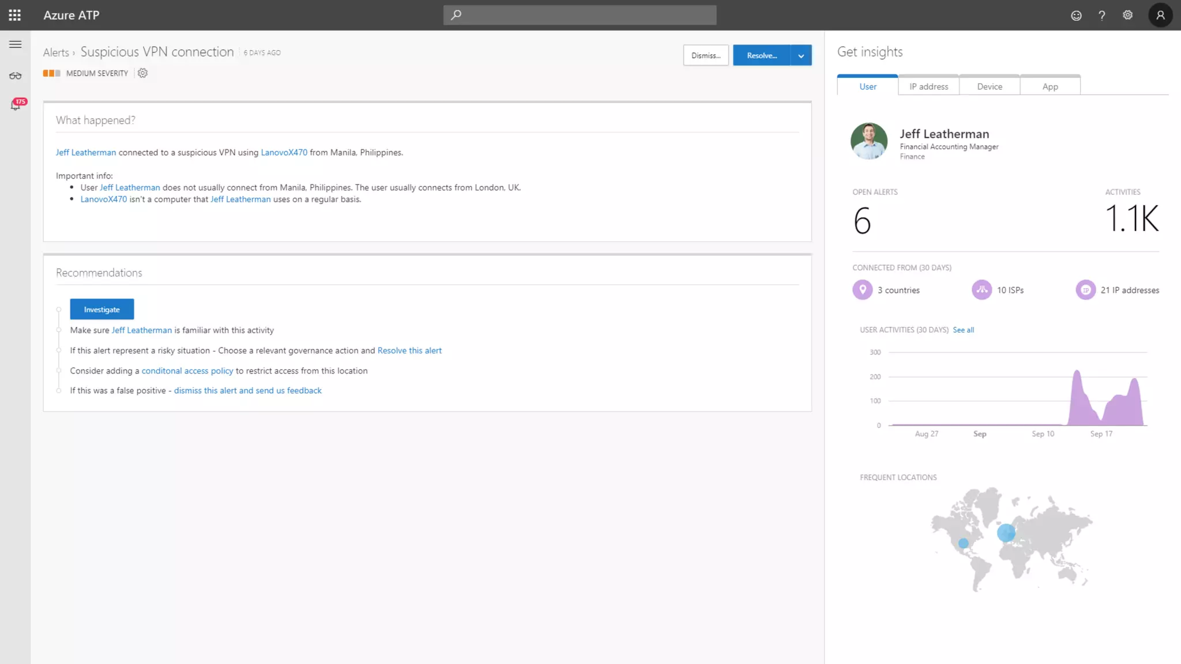Open the settings gear in top bar

click(x=1127, y=16)
